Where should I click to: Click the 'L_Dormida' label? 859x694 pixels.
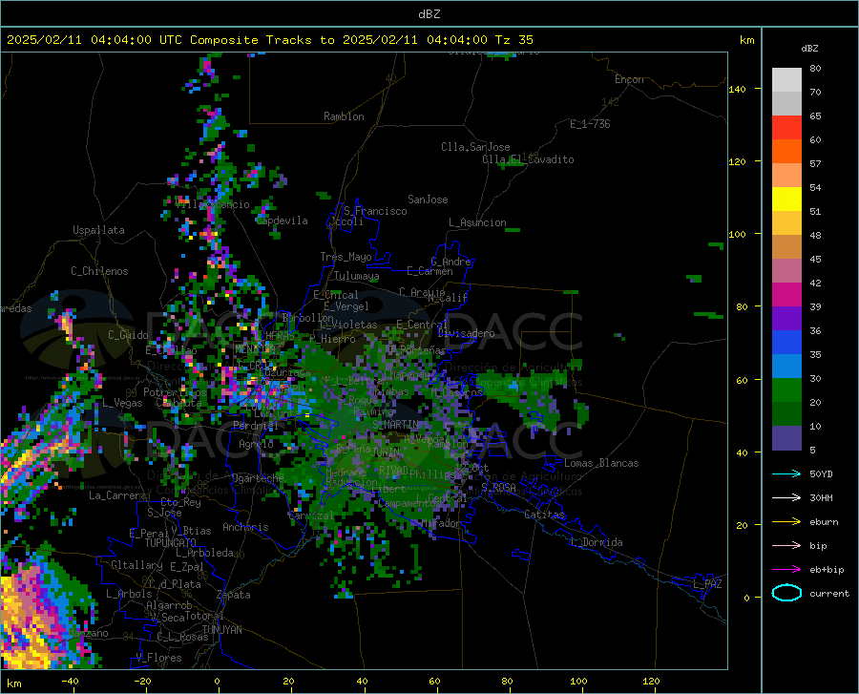(x=597, y=542)
